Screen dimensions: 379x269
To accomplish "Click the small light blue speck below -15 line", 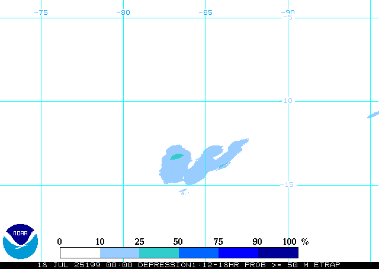I will click(x=184, y=192).
